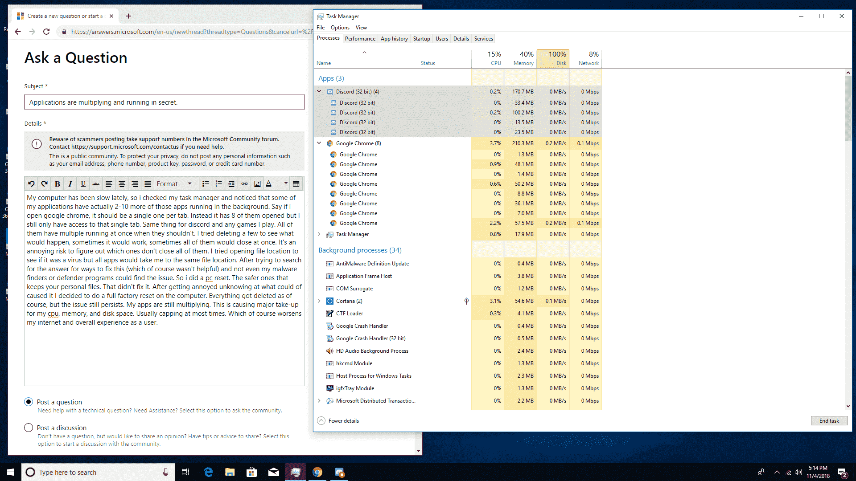Open File Explorer from the taskbar
Viewport: 856px width, 481px height.
pos(230,472)
